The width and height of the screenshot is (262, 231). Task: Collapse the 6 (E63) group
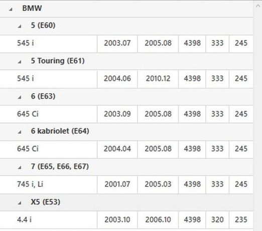point(20,97)
